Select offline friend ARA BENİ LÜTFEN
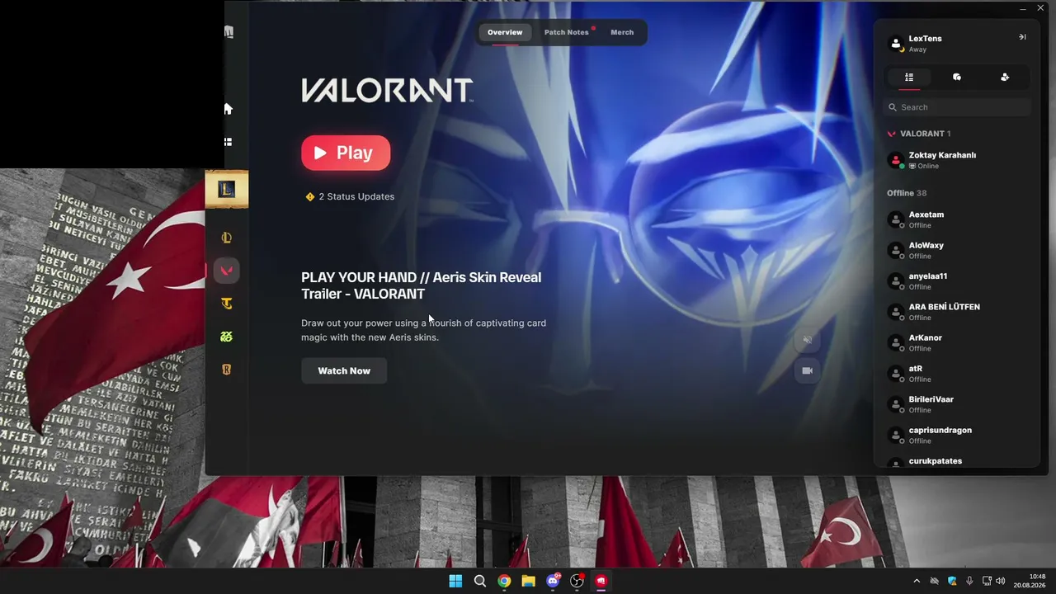Viewport: 1056px width, 594px height. tap(957, 312)
